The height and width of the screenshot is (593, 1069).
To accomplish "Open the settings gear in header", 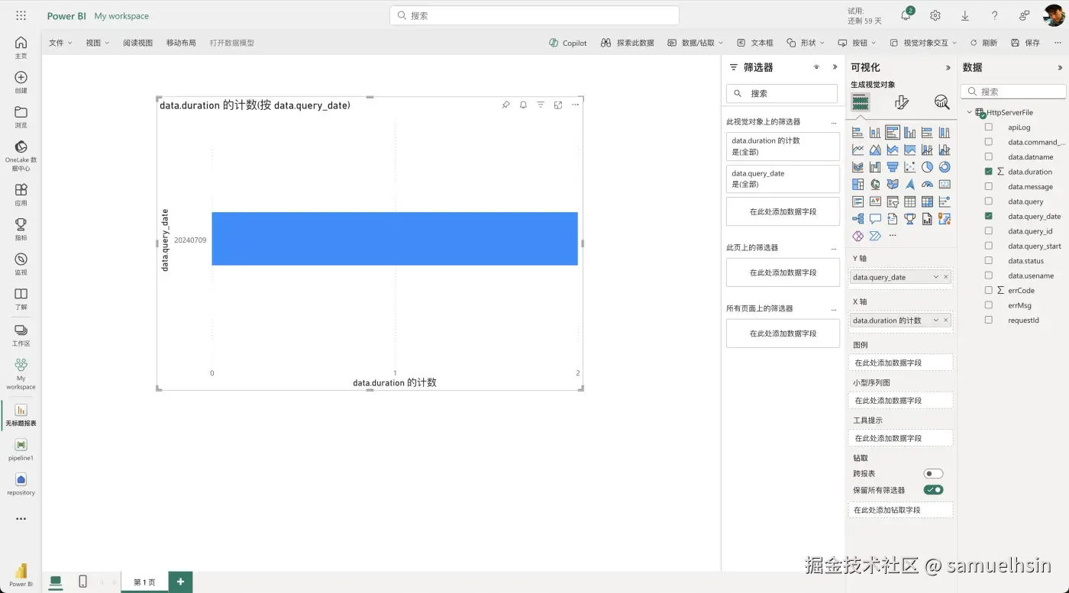I will [935, 15].
